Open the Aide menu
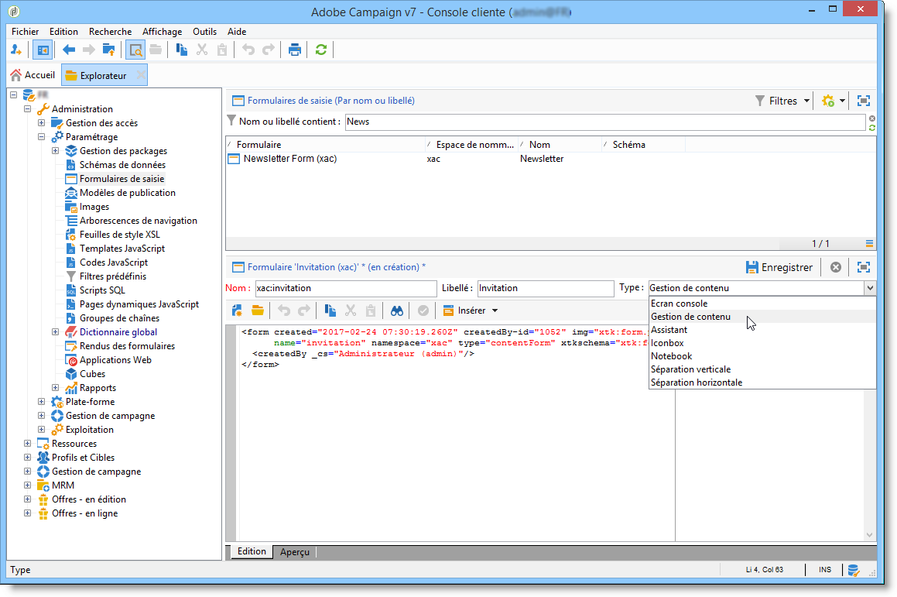Screen dimensions: 897x597 point(237,32)
